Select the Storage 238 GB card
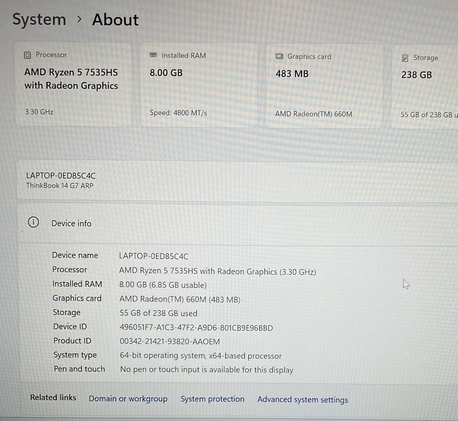Image resolution: width=458 pixels, height=421 pixels. click(x=425, y=87)
